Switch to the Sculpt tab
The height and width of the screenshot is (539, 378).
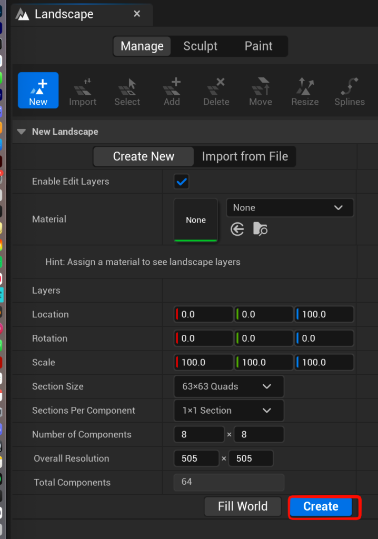coord(200,46)
